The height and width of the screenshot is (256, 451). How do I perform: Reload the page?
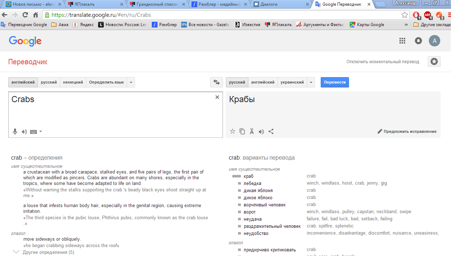[x=25, y=15]
